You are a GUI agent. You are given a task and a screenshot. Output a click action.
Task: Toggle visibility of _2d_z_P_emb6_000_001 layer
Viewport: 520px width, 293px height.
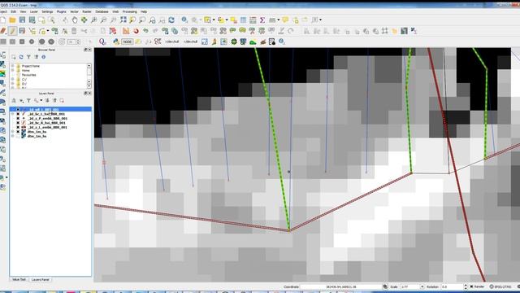18,118
